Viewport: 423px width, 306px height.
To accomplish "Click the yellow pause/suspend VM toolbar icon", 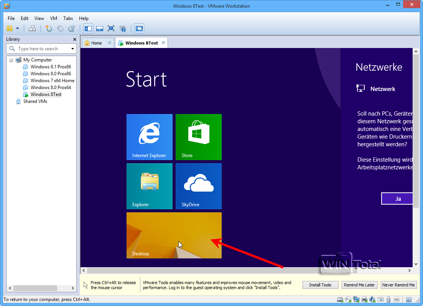I will 10,28.
